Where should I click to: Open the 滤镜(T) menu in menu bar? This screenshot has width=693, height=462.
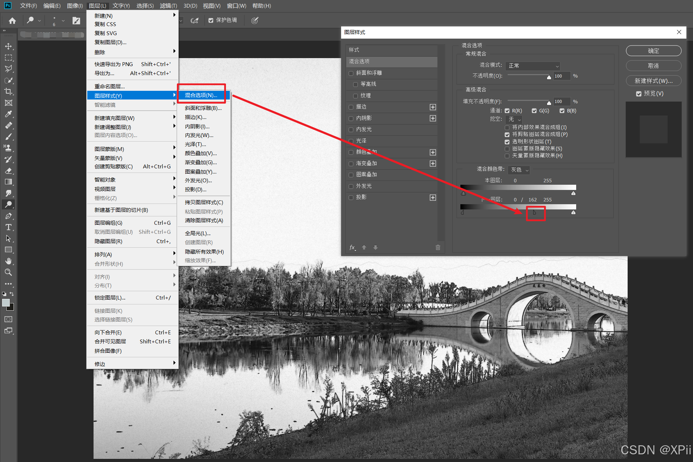(168, 6)
